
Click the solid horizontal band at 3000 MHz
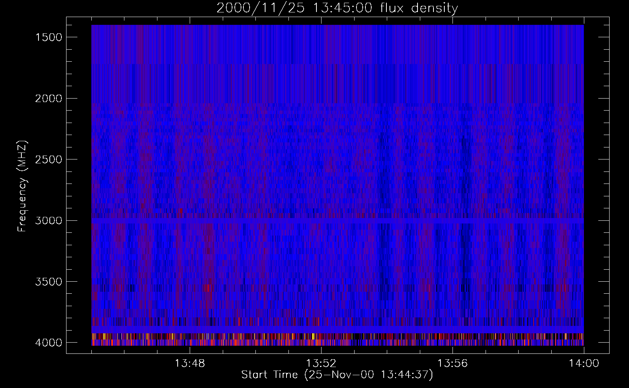point(337,220)
